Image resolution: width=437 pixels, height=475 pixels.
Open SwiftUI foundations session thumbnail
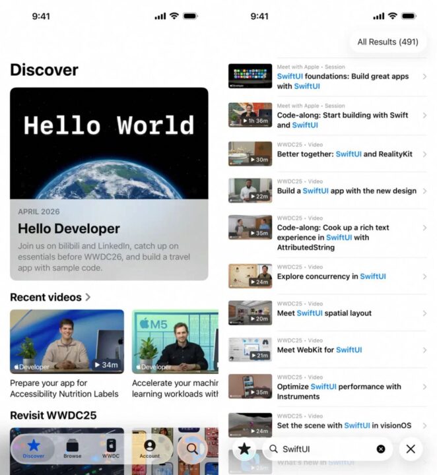pyautogui.click(x=250, y=76)
